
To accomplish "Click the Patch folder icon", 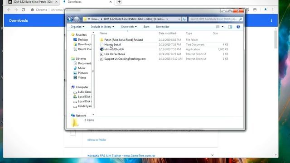I will [x=101, y=40].
